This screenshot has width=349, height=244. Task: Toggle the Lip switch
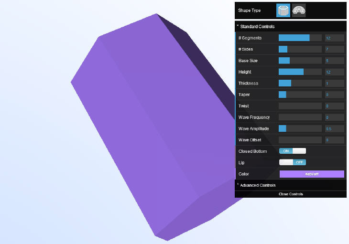point(292,162)
